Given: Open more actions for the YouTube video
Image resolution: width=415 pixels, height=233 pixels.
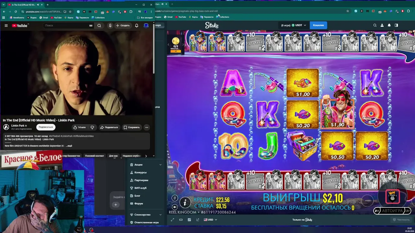Looking at the screenshot, I should tap(147, 128).
